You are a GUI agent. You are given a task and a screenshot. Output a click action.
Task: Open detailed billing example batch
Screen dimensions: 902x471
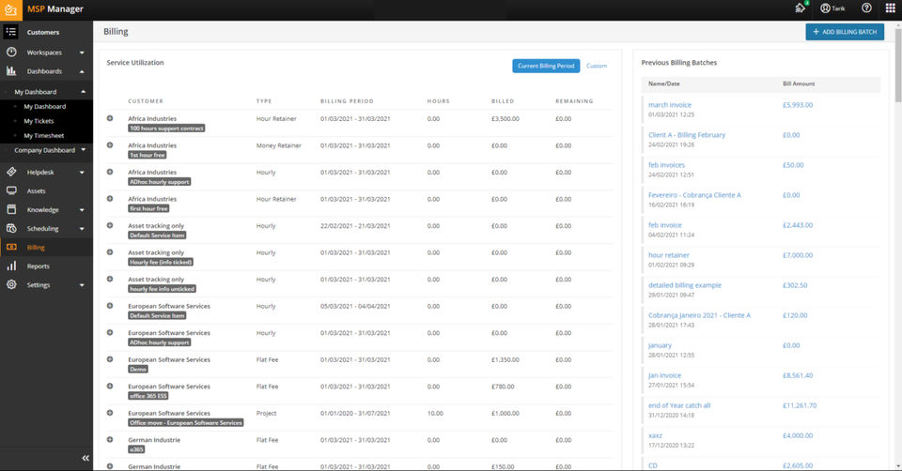(x=685, y=285)
